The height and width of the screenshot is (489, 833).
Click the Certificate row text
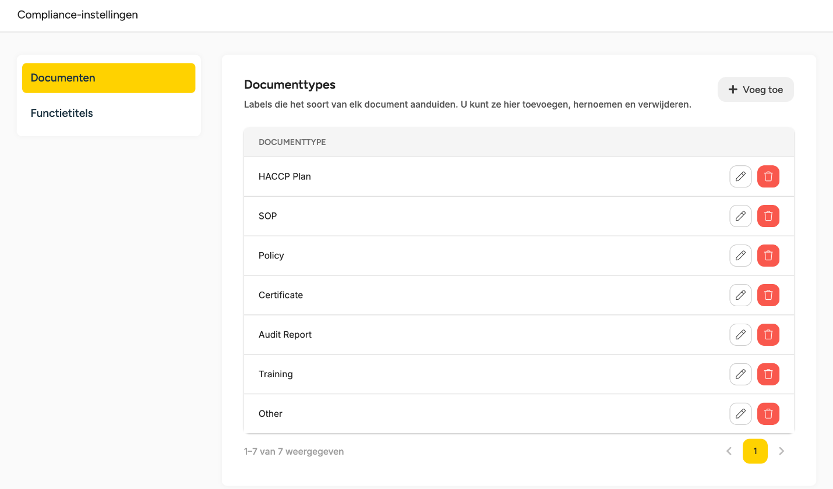point(281,295)
